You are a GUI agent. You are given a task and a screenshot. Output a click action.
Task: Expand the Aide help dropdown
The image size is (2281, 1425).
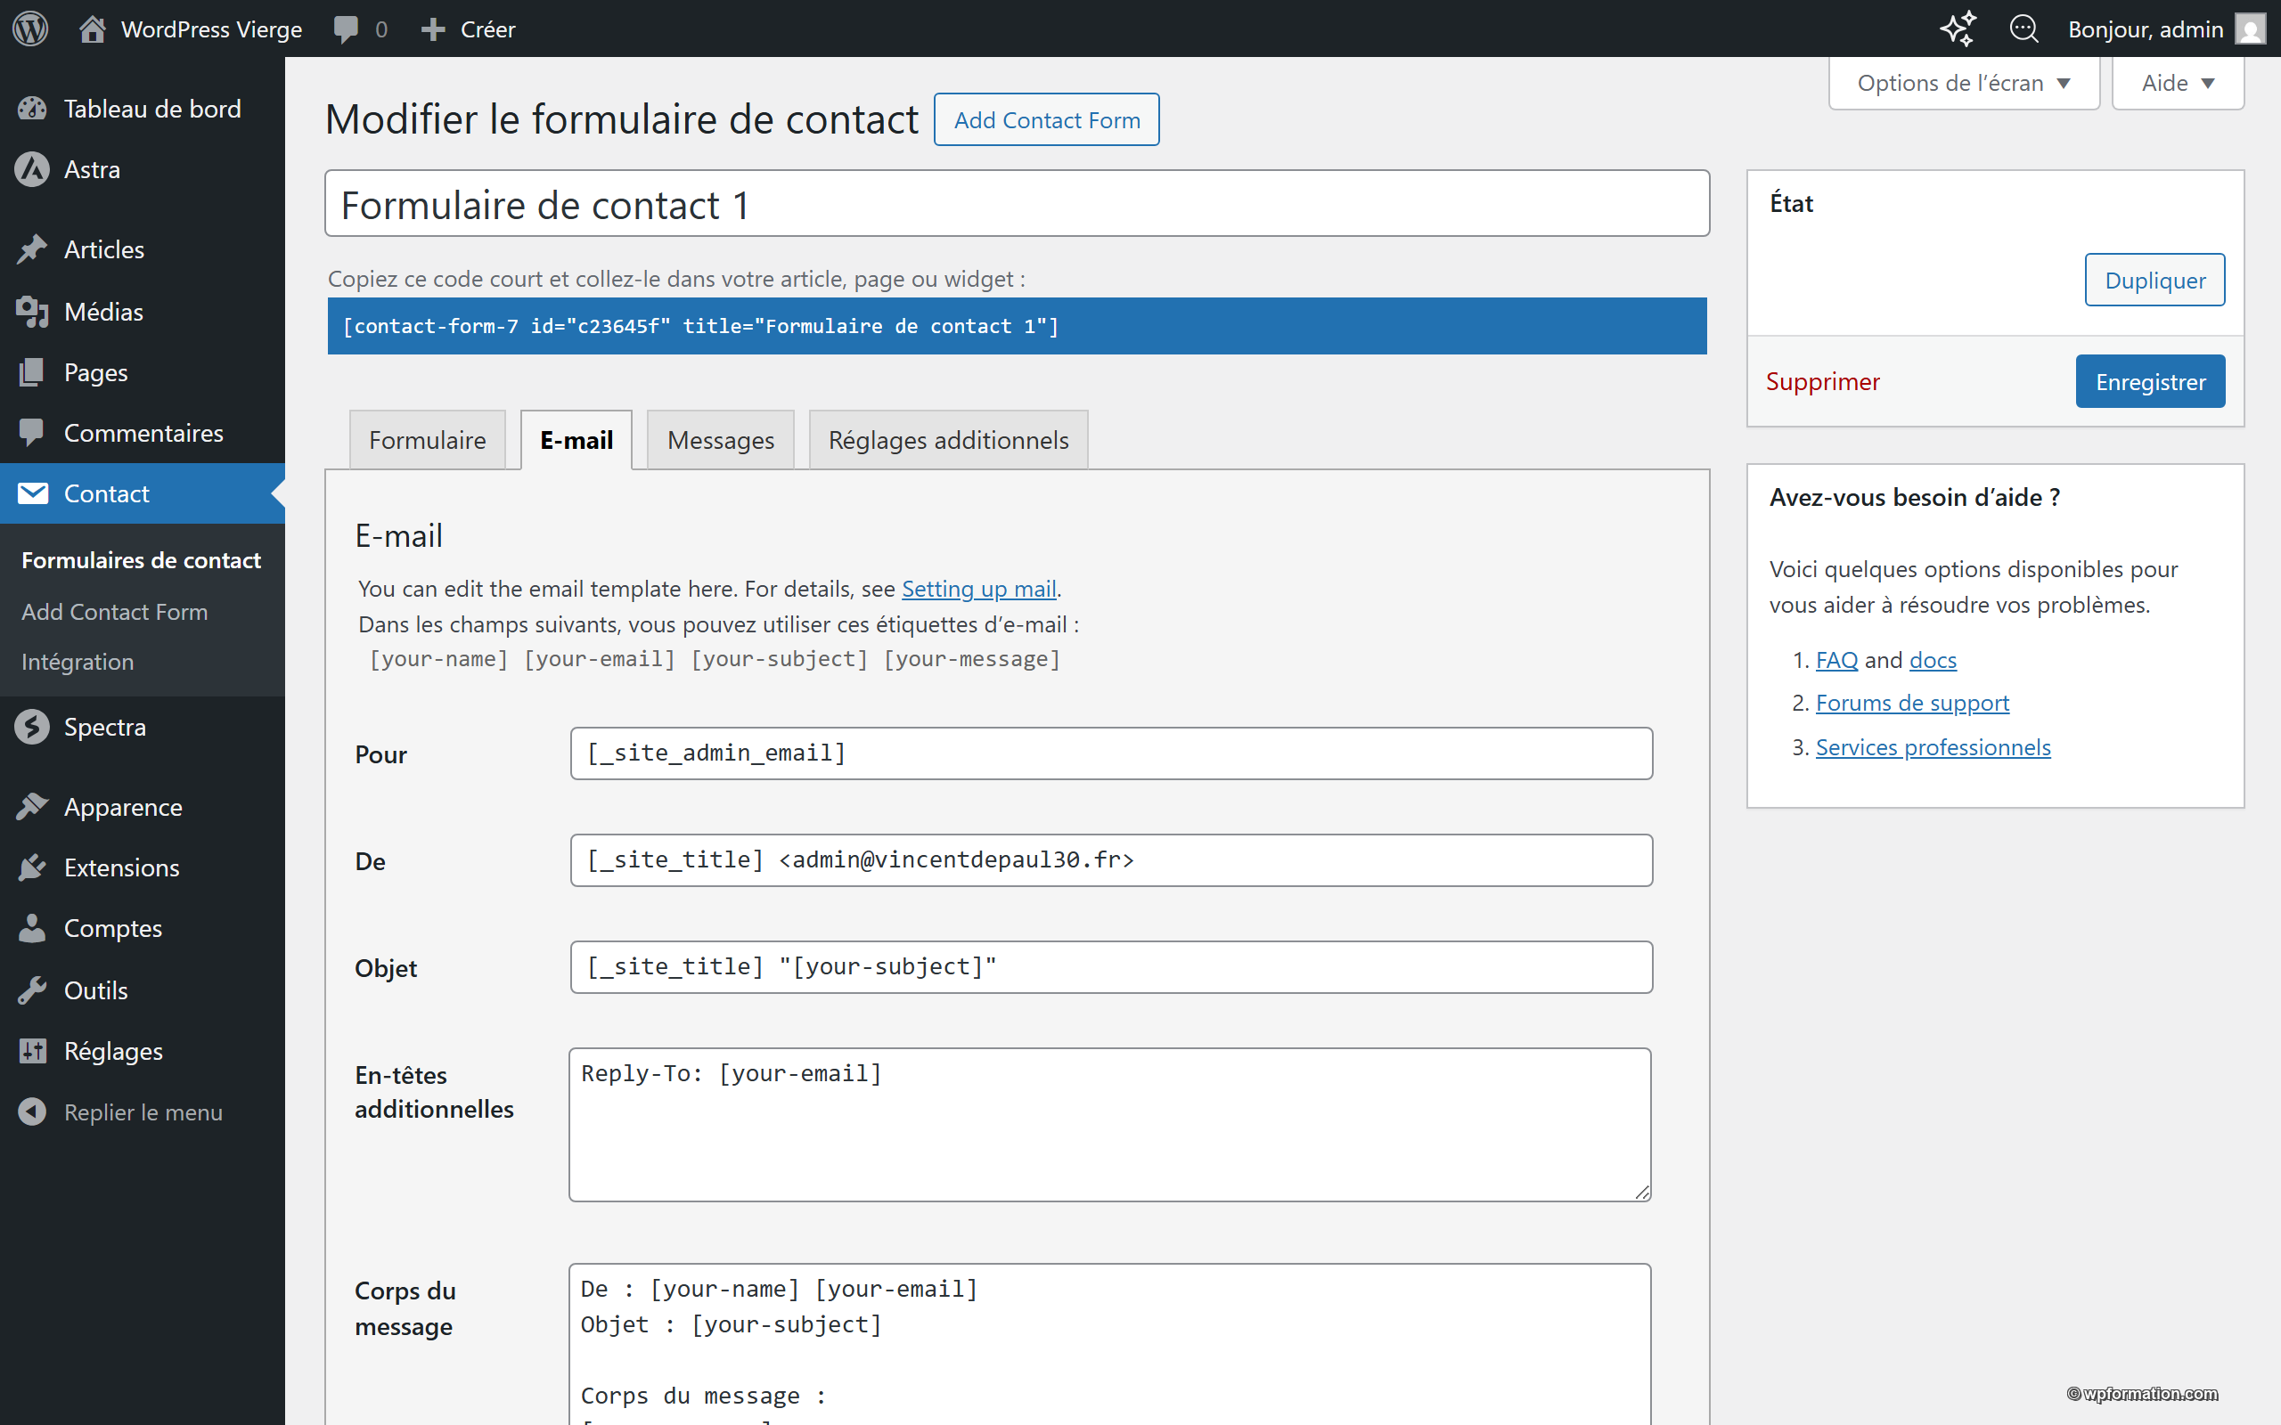(2178, 83)
